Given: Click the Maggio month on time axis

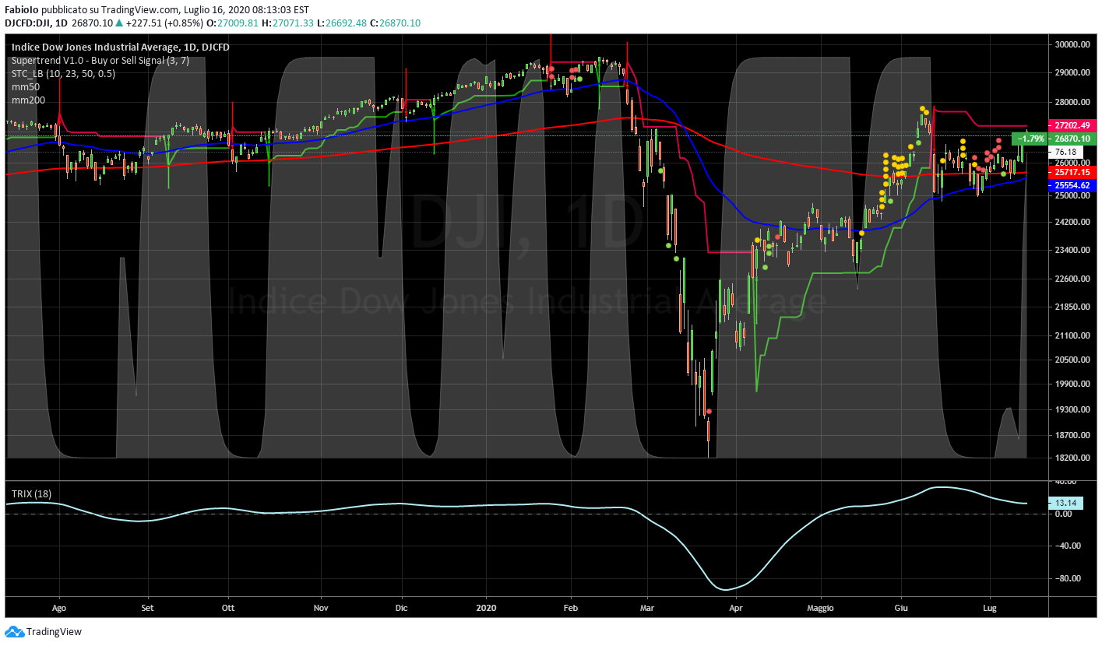Looking at the screenshot, I should coord(820,607).
